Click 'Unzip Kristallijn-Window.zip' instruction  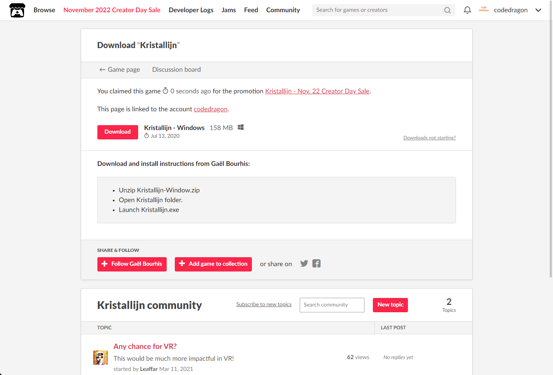click(x=159, y=190)
